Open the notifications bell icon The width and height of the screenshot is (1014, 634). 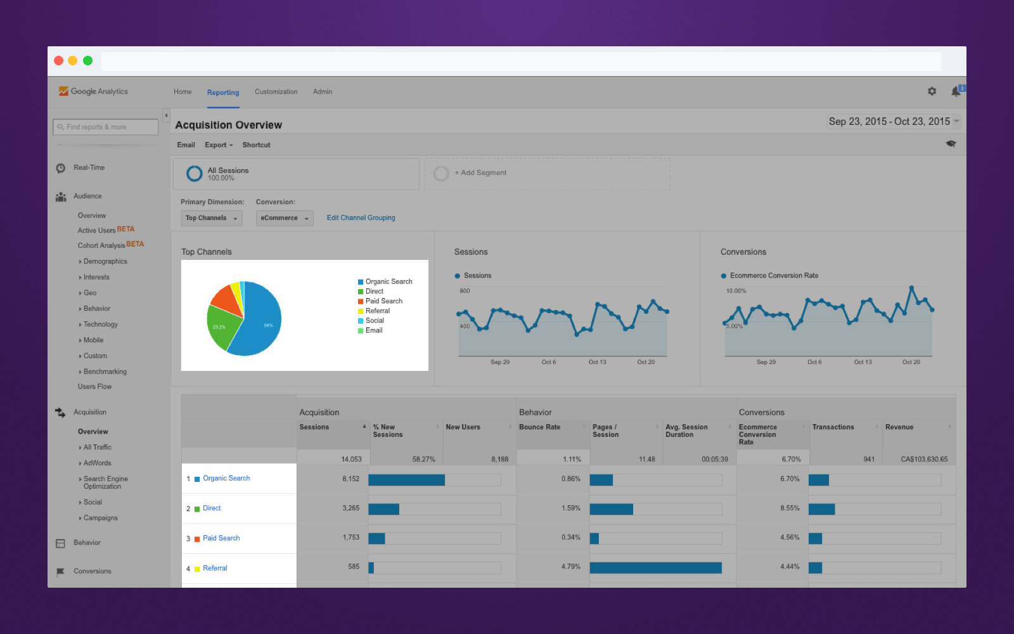pyautogui.click(x=956, y=91)
